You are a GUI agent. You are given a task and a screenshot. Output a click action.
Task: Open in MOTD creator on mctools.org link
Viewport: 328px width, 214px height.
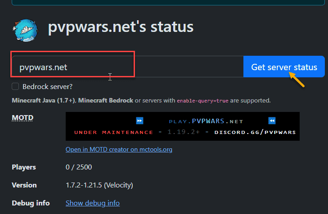click(x=119, y=149)
